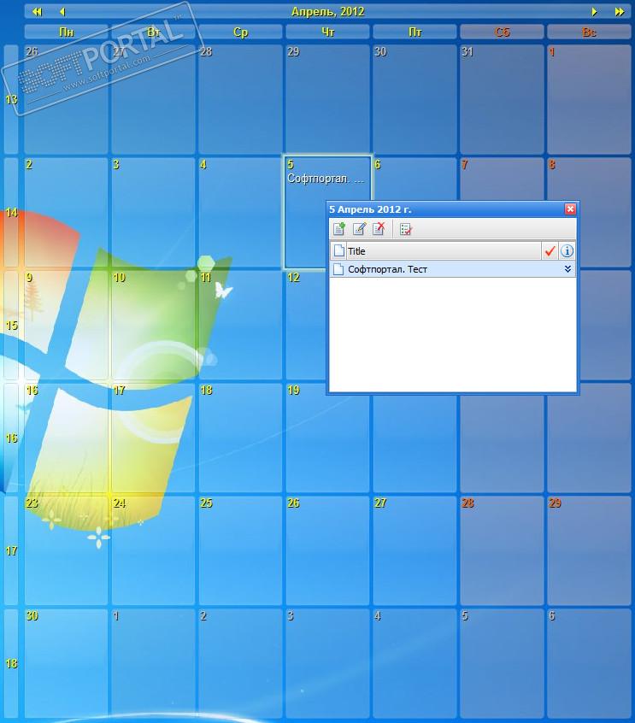Viewport: 635px width, 723px height.
Task: Select week number 15
Action: tap(11, 325)
